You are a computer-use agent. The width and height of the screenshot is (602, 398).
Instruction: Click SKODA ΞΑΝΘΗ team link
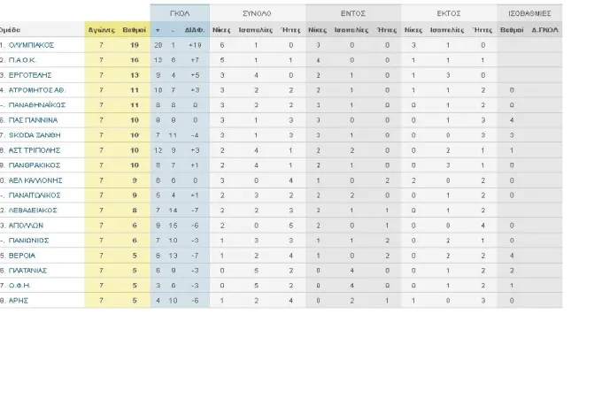35,135
